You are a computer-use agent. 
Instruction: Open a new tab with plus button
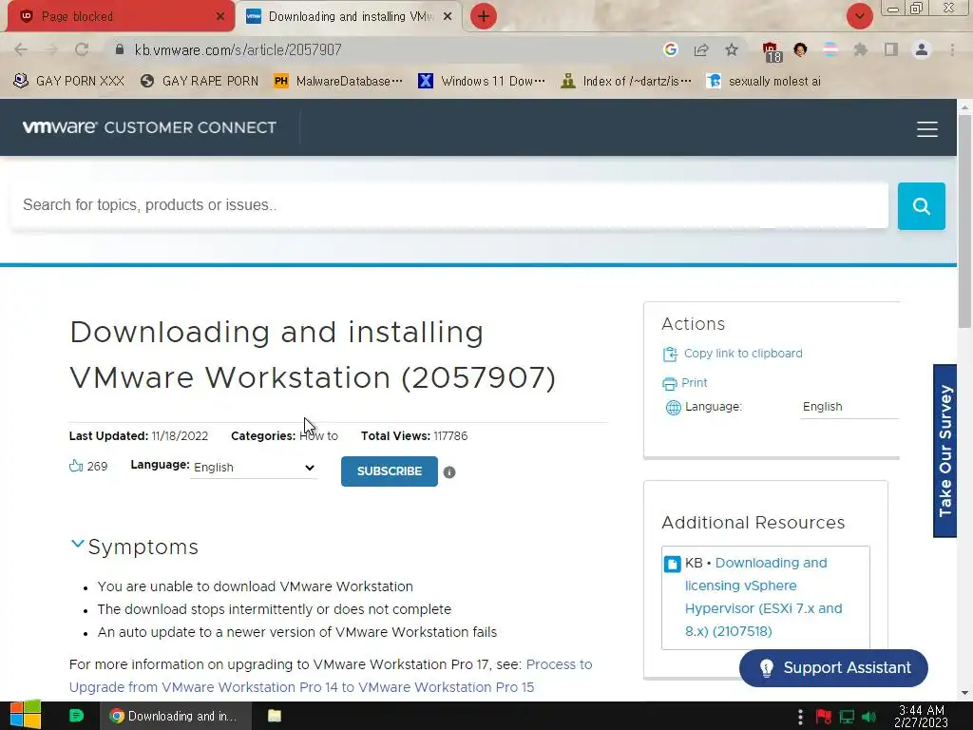(484, 16)
